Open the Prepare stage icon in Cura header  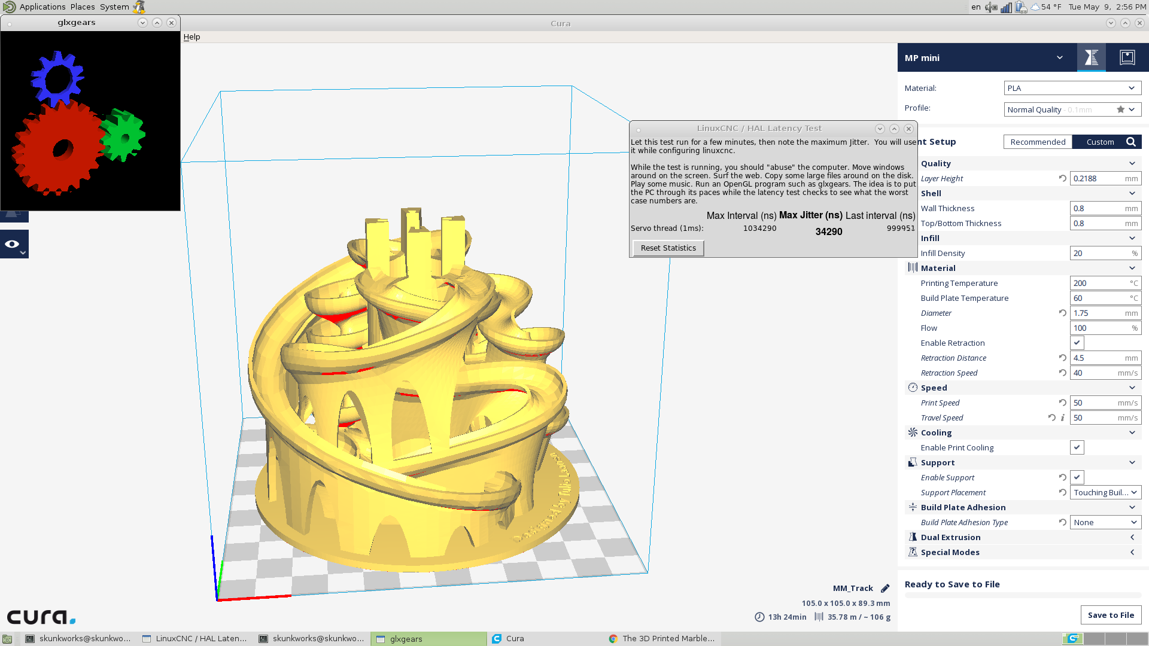click(x=1092, y=57)
